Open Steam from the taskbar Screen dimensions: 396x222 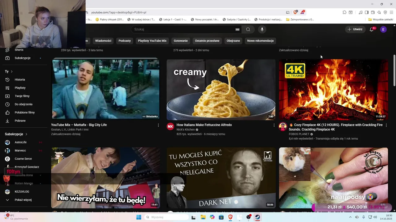coord(257,217)
